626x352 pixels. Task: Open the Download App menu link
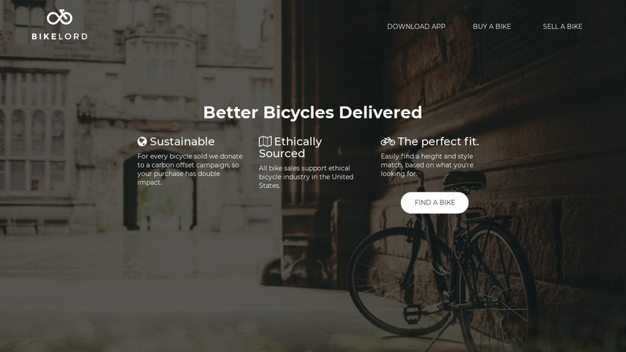point(416,26)
